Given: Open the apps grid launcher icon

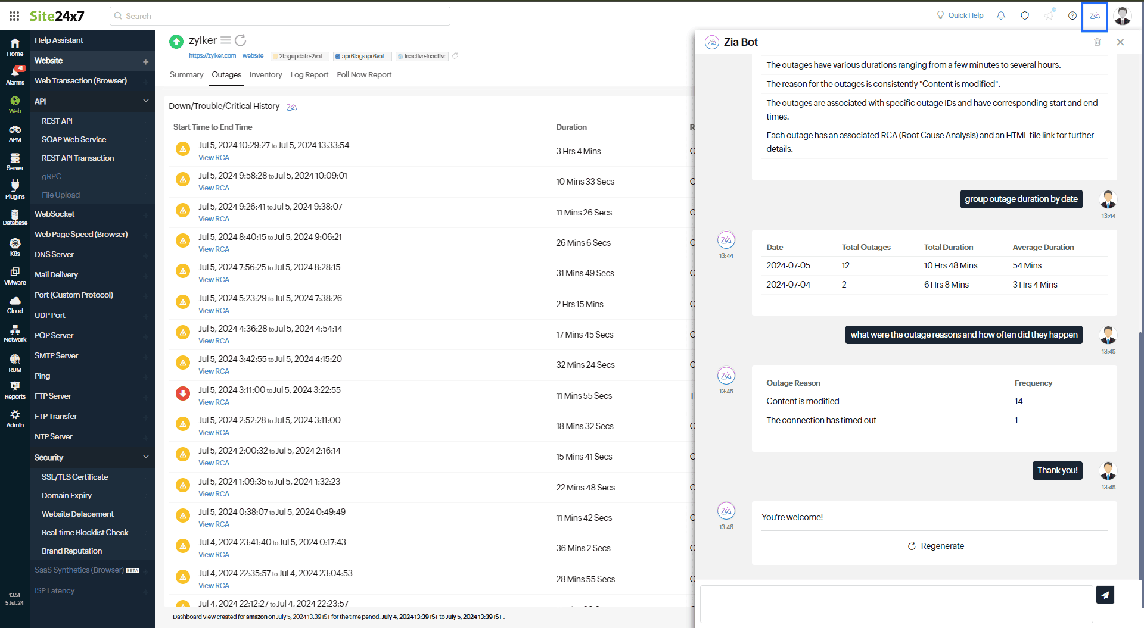Looking at the screenshot, I should tap(14, 16).
